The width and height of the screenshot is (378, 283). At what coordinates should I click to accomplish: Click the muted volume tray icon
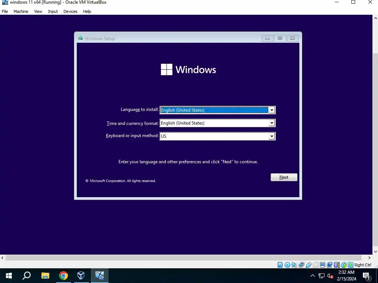click(330, 276)
